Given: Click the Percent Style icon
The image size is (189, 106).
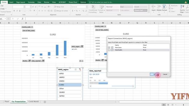Looking at the screenshot, I should [x=77, y=11].
